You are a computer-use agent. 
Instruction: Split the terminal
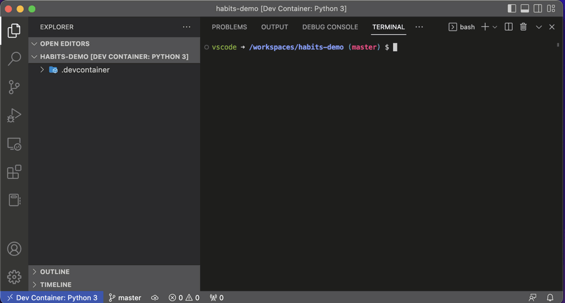508,27
